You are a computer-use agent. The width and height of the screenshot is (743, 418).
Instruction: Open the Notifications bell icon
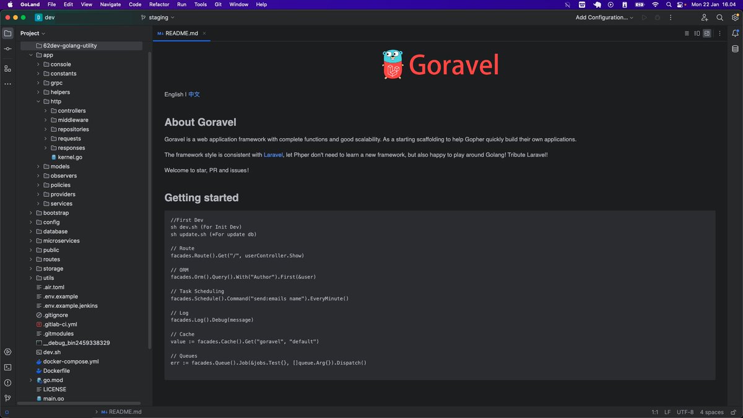(x=735, y=33)
